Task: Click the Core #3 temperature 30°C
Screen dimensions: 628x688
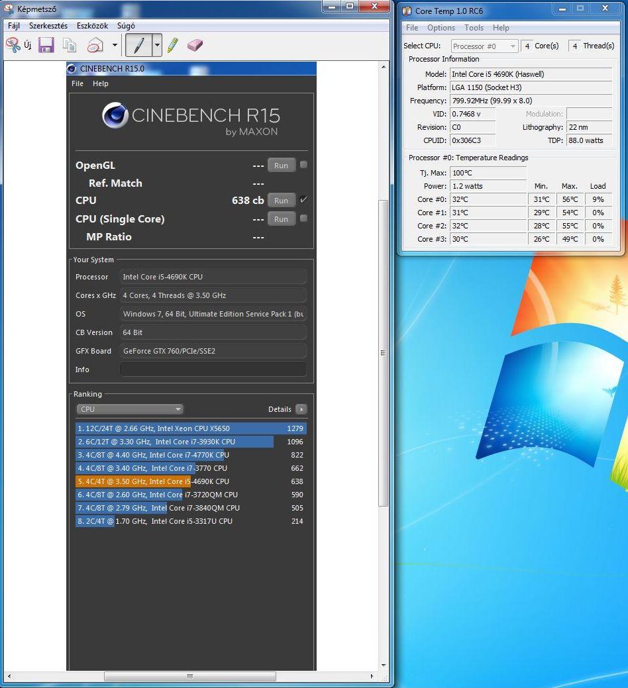Action: [x=488, y=239]
